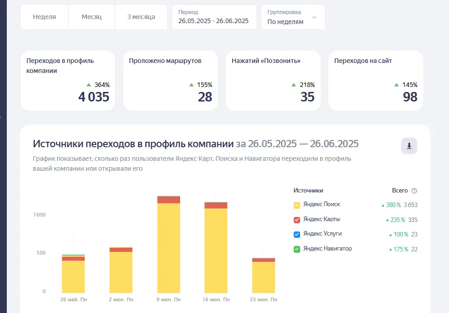Click the Источники column header

pyautogui.click(x=308, y=191)
